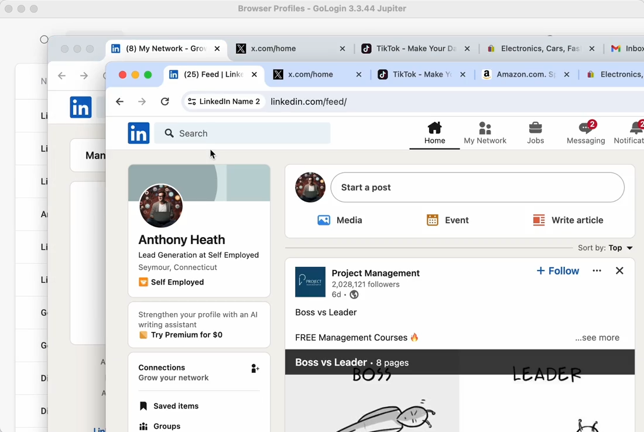Viewport: 644px width, 432px height.
Task: Click the add connections person icon
Action: pyautogui.click(x=255, y=368)
